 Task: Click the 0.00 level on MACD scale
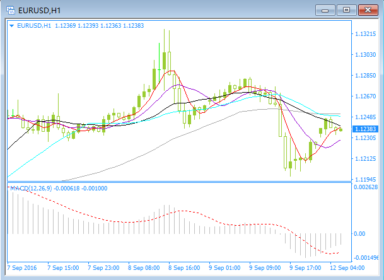(359, 233)
